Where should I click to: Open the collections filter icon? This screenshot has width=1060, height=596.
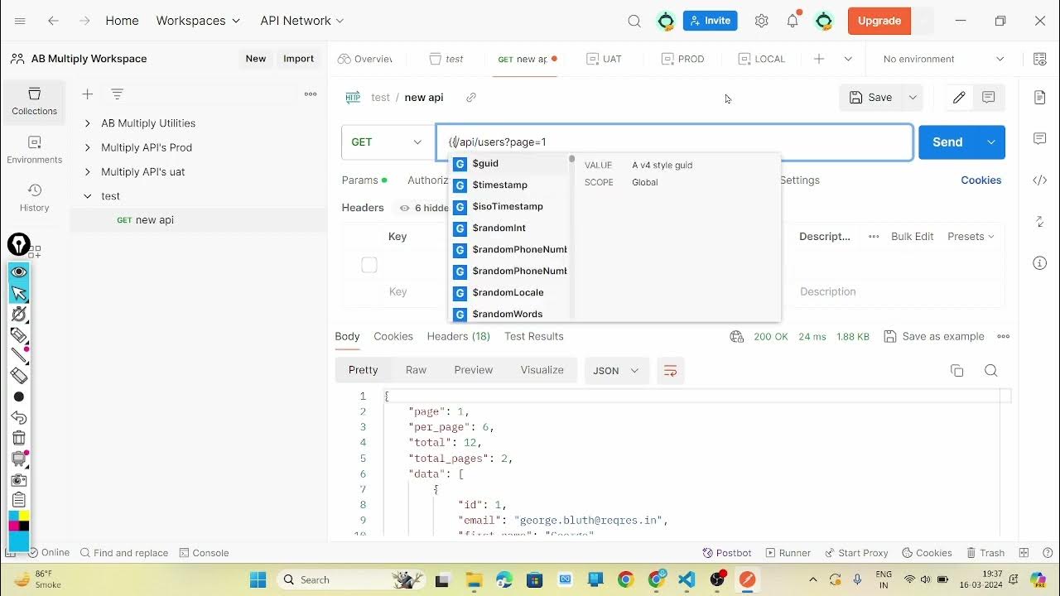coord(118,94)
